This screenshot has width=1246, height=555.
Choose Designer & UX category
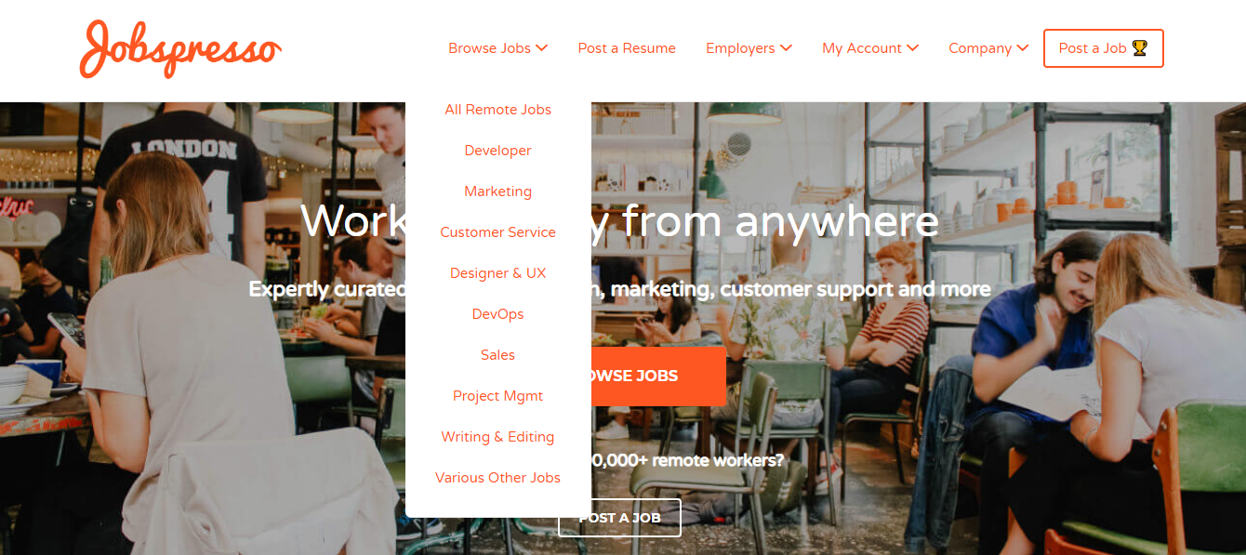[498, 273]
